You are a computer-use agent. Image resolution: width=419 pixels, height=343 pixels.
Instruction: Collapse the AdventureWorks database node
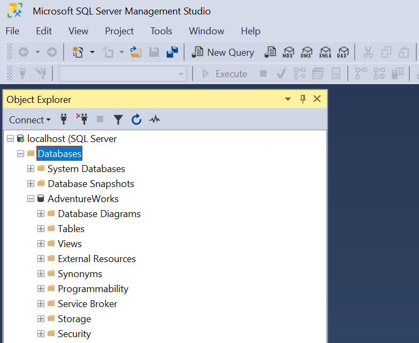pyautogui.click(x=31, y=199)
